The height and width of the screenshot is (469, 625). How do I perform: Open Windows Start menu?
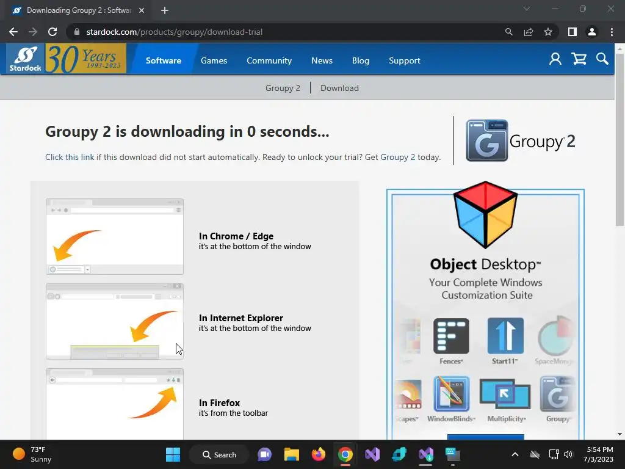tap(173, 454)
